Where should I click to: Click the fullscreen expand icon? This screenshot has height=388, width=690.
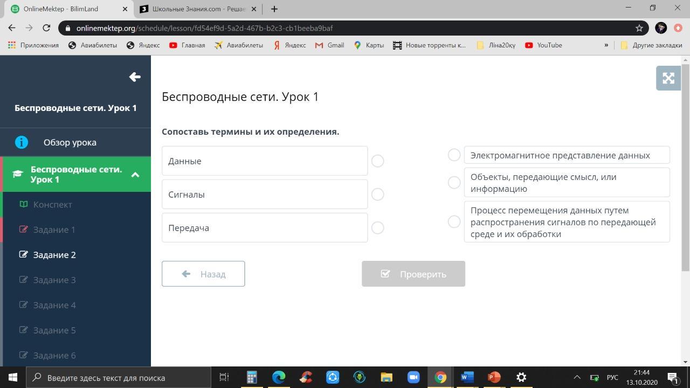click(x=668, y=78)
